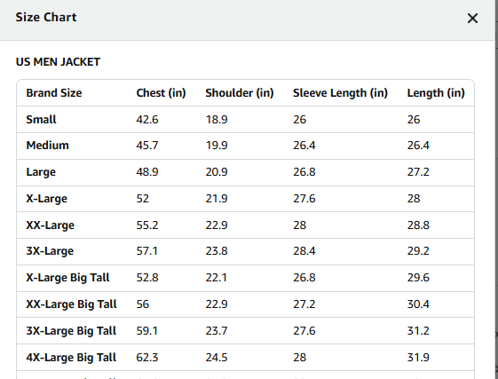This screenshot has height=379, width=498.
Task: Click the Length (in) column header
Action: (436, 93)
